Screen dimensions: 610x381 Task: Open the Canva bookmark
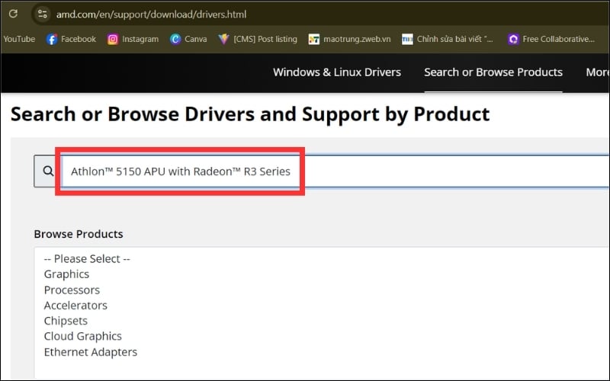tap(188, 39)
